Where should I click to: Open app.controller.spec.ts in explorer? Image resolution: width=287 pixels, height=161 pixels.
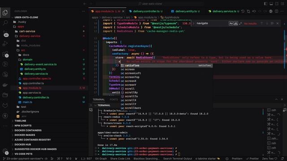point(37,79)
